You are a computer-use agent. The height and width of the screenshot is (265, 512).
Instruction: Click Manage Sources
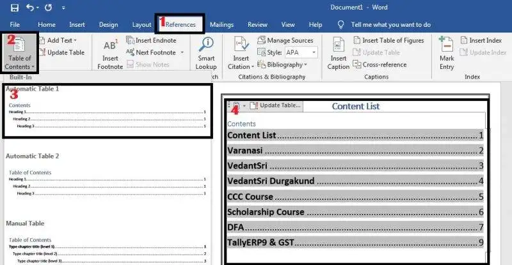coord(285,40)
